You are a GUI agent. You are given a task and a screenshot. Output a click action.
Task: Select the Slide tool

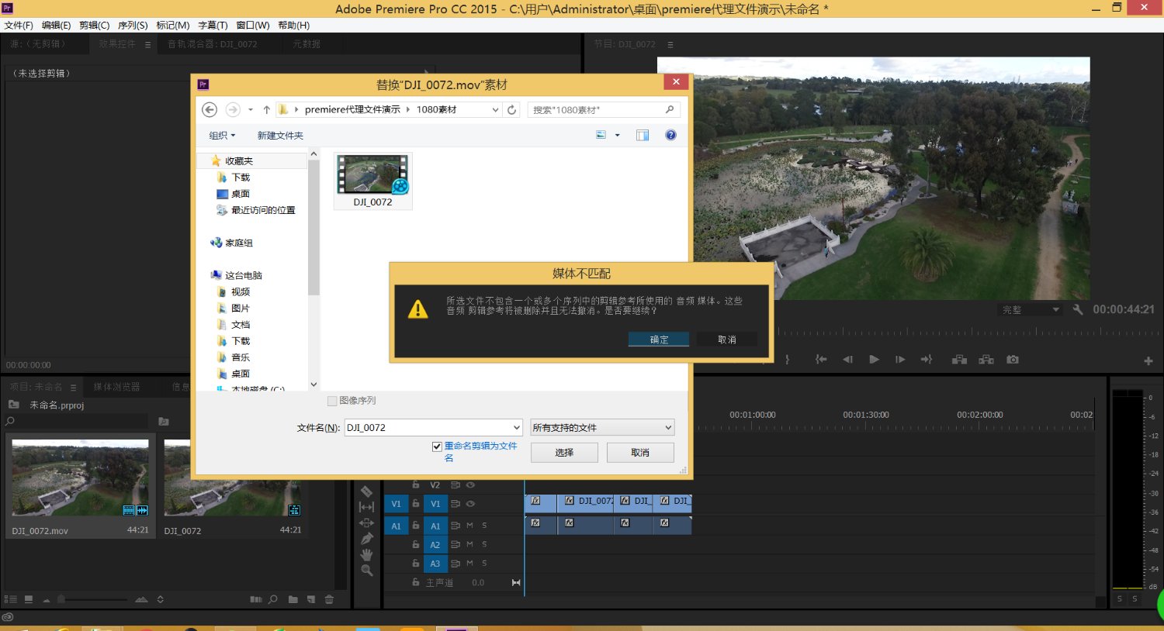[x=366, y=522]
